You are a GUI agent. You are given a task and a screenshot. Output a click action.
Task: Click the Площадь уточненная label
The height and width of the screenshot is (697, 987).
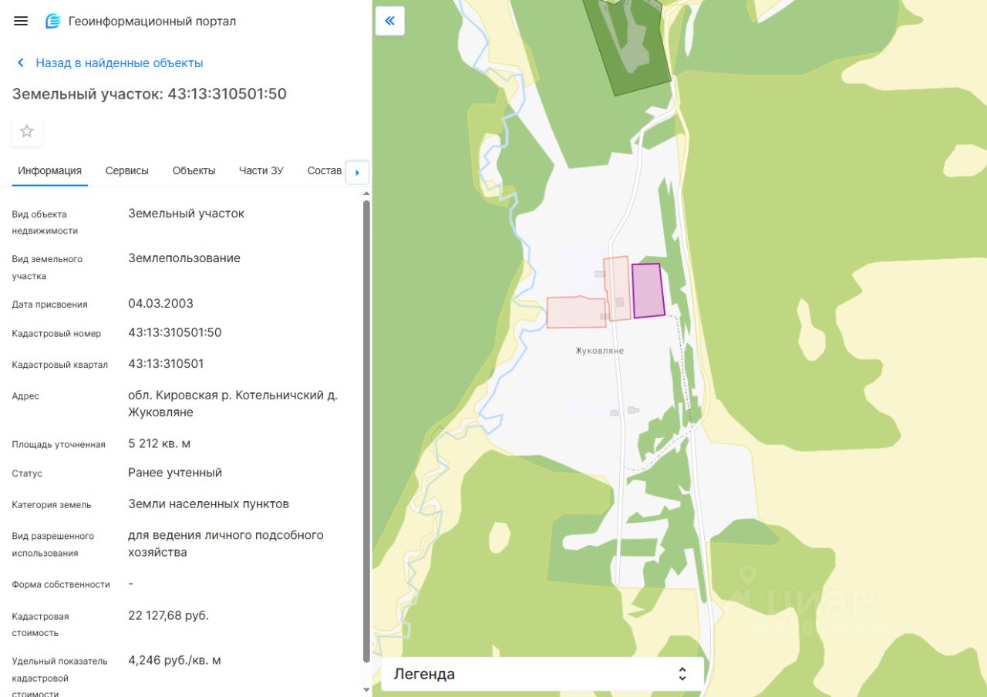coord(59,444)
